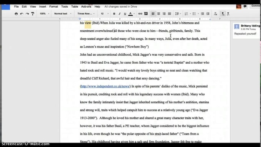Redo the last action
261x147 pixels.
pyautogui.click(x=27, y=14)
